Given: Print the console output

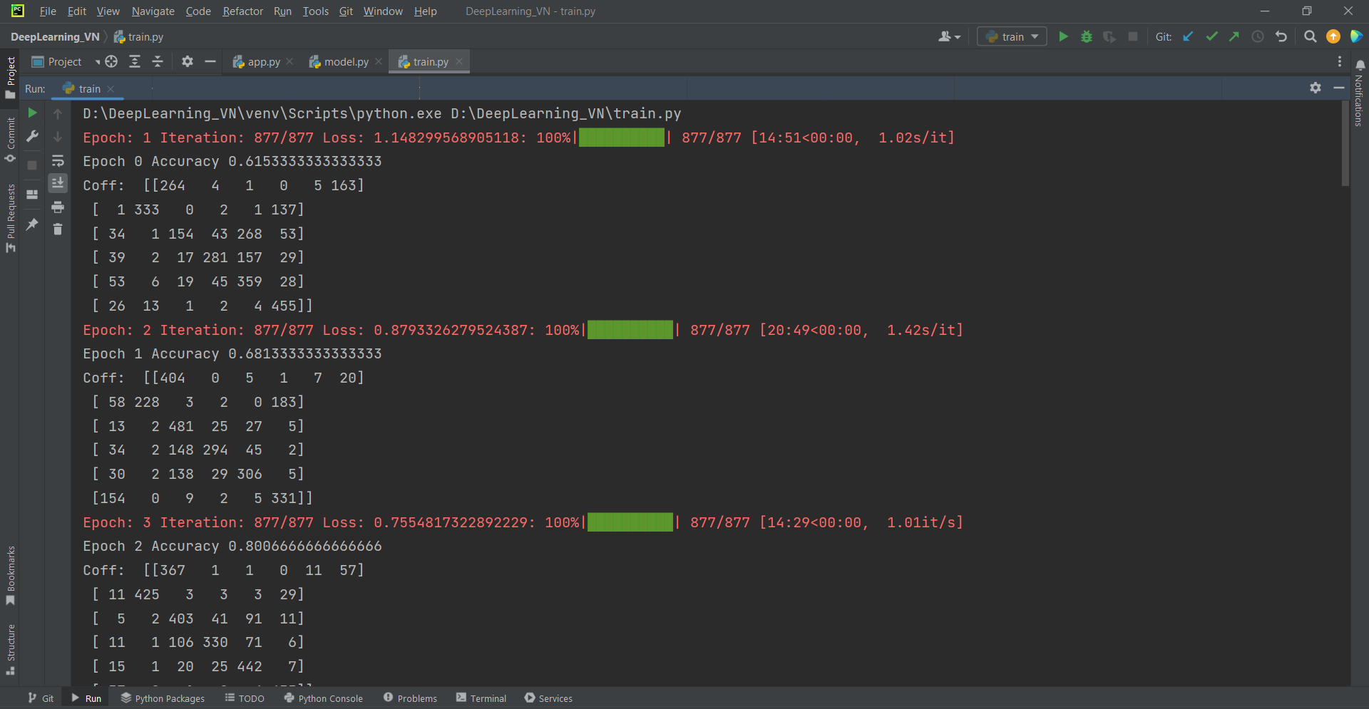Looking at the screenshot, I should pyautogui.click(x=58, y=207).
